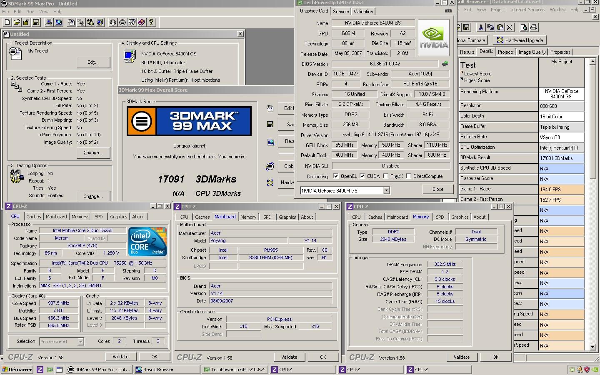Screen dimensions: 600x375
Task: Click New project icon in 3DMark toolbar
Action: click(x=7, y=22)
